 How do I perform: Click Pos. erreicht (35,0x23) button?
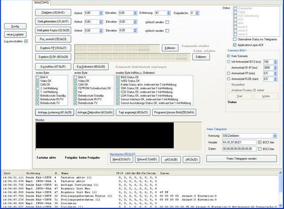[x=53, y=39]
